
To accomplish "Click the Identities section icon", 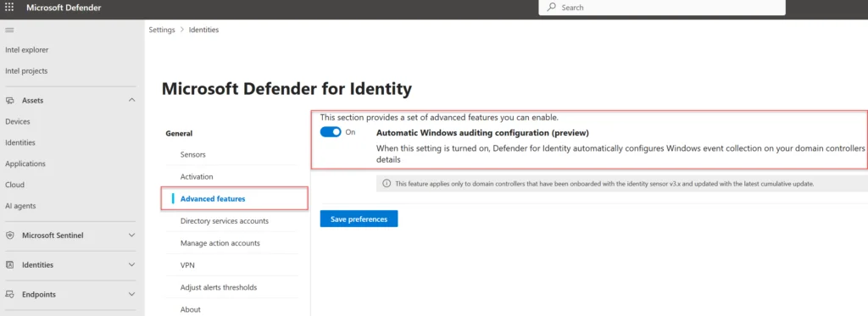I will (10, 265).
